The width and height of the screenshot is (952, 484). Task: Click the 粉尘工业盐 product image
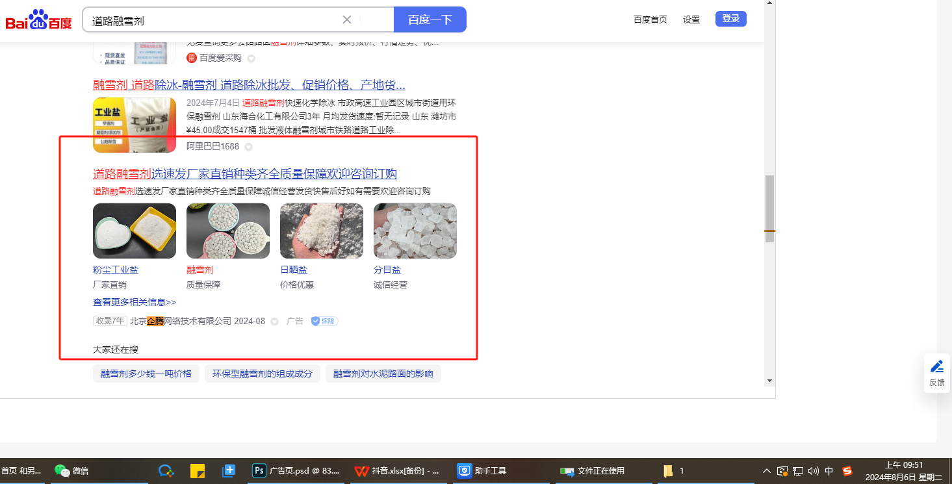[x=135, y=231]
